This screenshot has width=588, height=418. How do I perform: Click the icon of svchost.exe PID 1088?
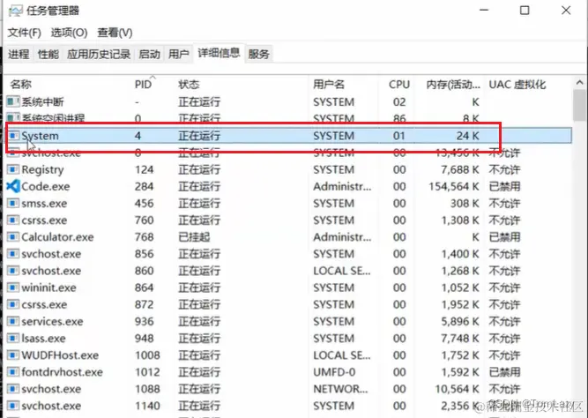tap(13, 389)
